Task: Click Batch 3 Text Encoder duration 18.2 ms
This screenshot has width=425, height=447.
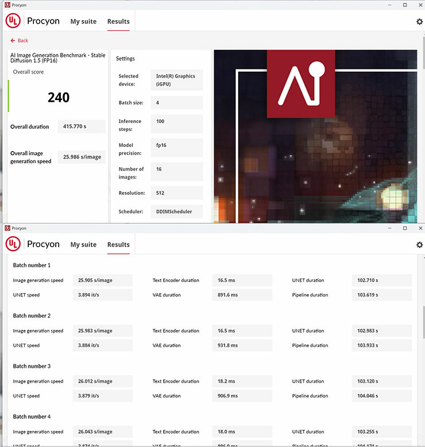Action: tap(242, 381)
